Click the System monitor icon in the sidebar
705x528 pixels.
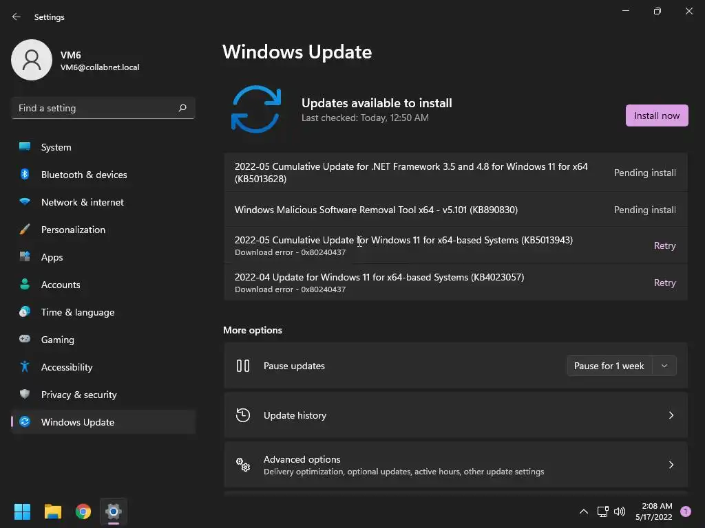pyautogui.click(x=25, y=147)
